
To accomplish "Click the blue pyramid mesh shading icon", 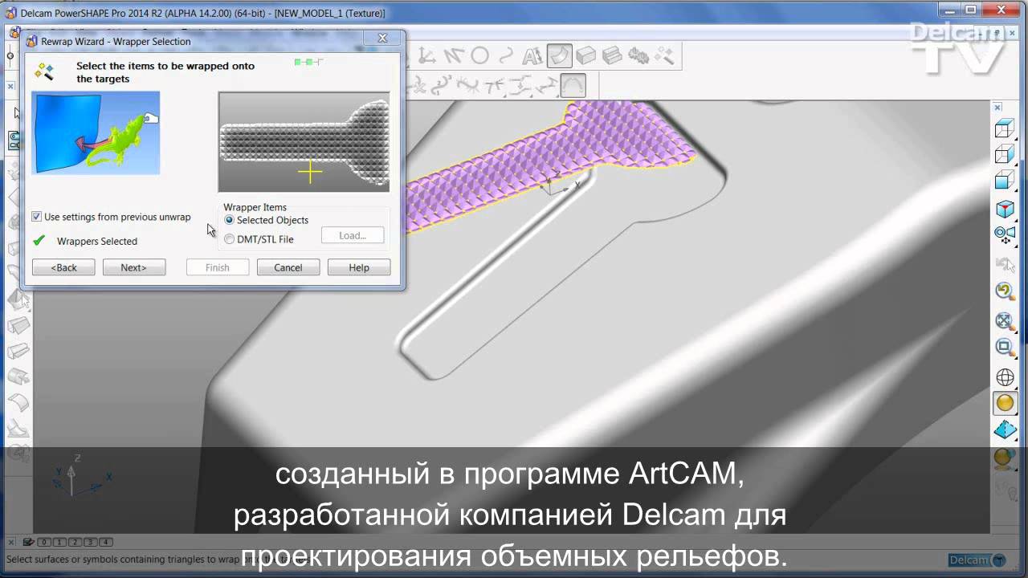I will [1005, 430].
